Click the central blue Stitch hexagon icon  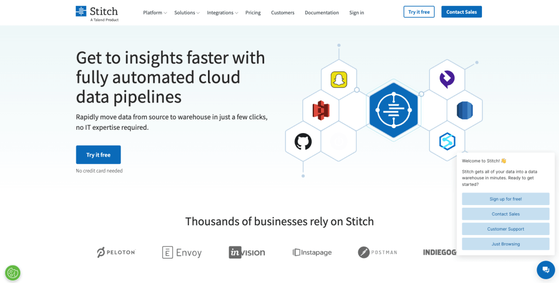coord(394,110)
